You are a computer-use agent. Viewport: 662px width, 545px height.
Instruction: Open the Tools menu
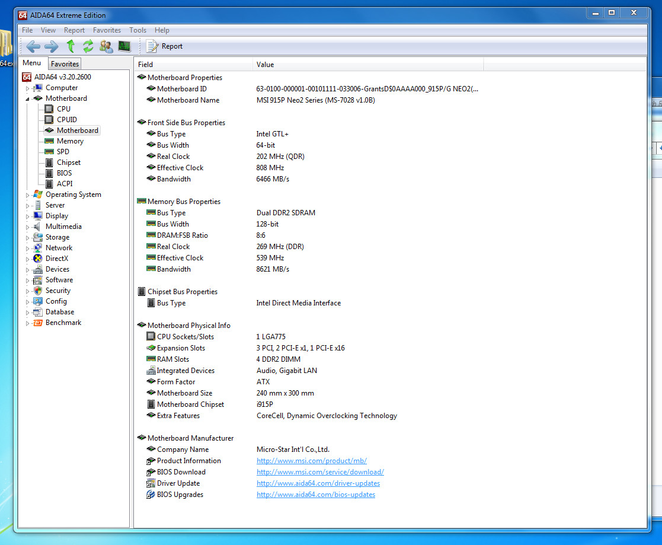(137, 30)
